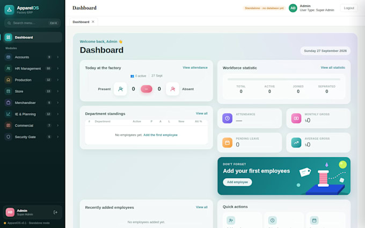The image size is (365, 228).
Task: Click the Logout button
Action: click(x=349, y=8)
